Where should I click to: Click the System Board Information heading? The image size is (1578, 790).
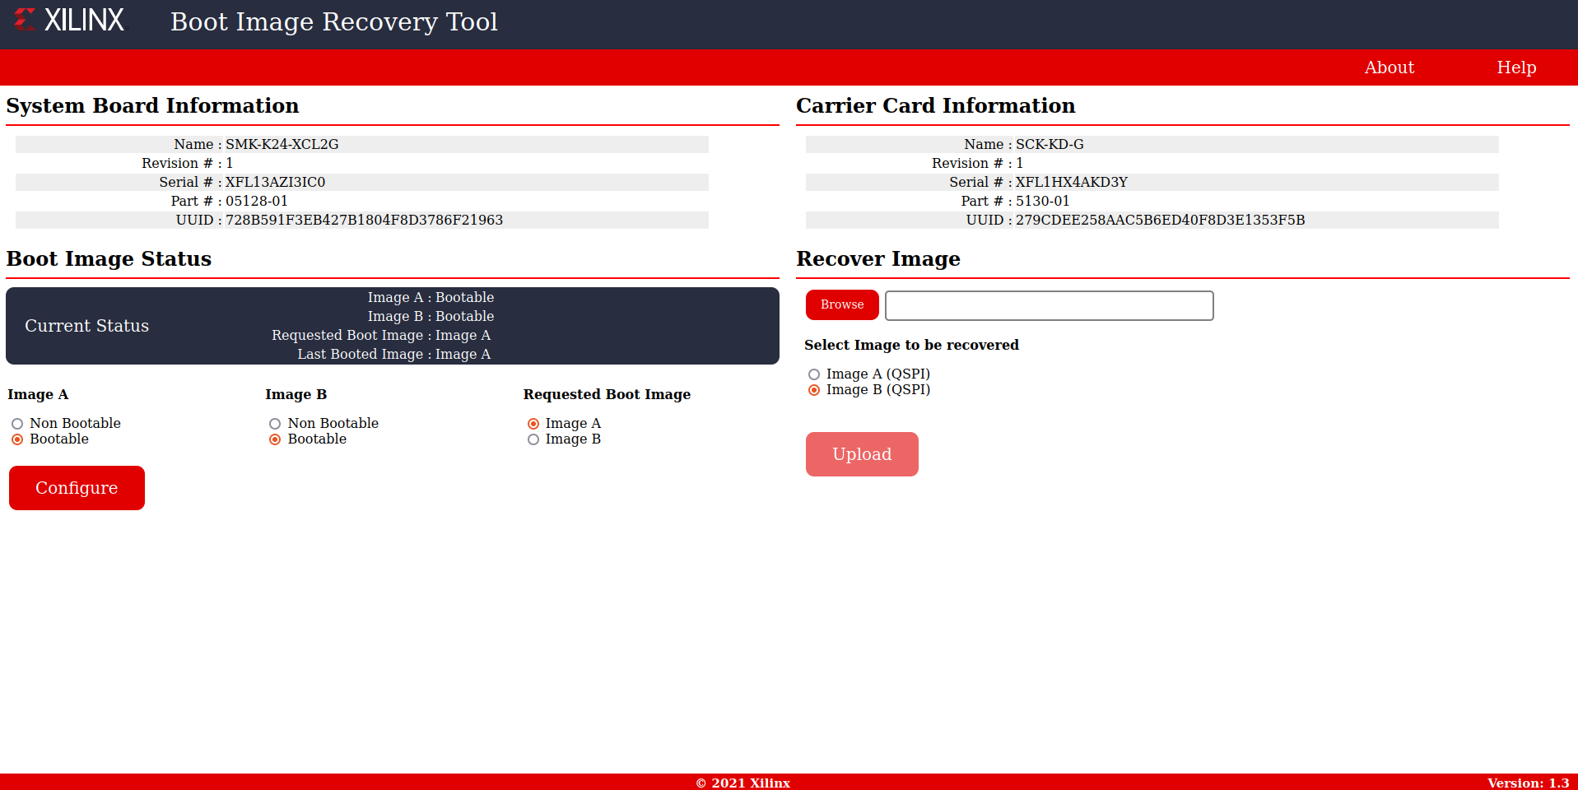152,106
